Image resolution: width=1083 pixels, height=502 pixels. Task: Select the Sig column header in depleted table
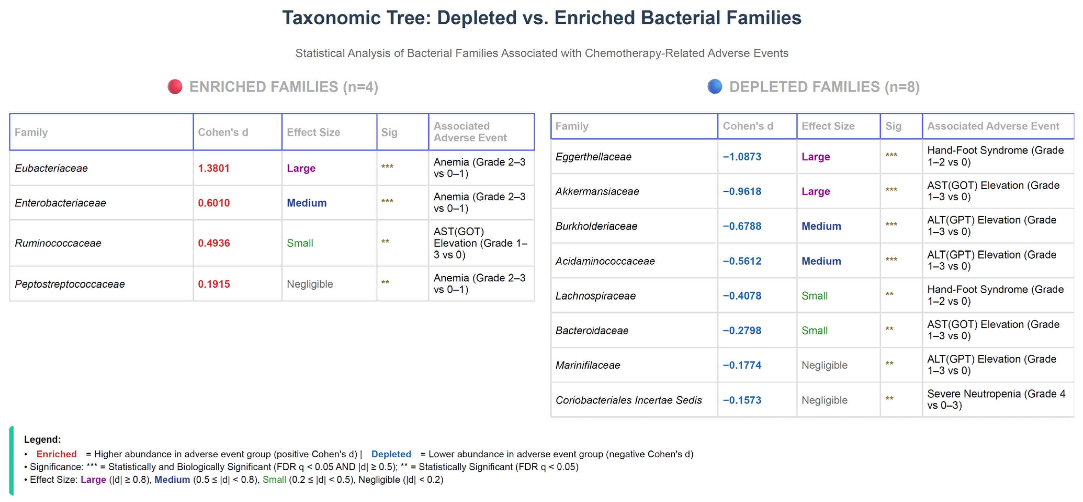click(893, 126)
